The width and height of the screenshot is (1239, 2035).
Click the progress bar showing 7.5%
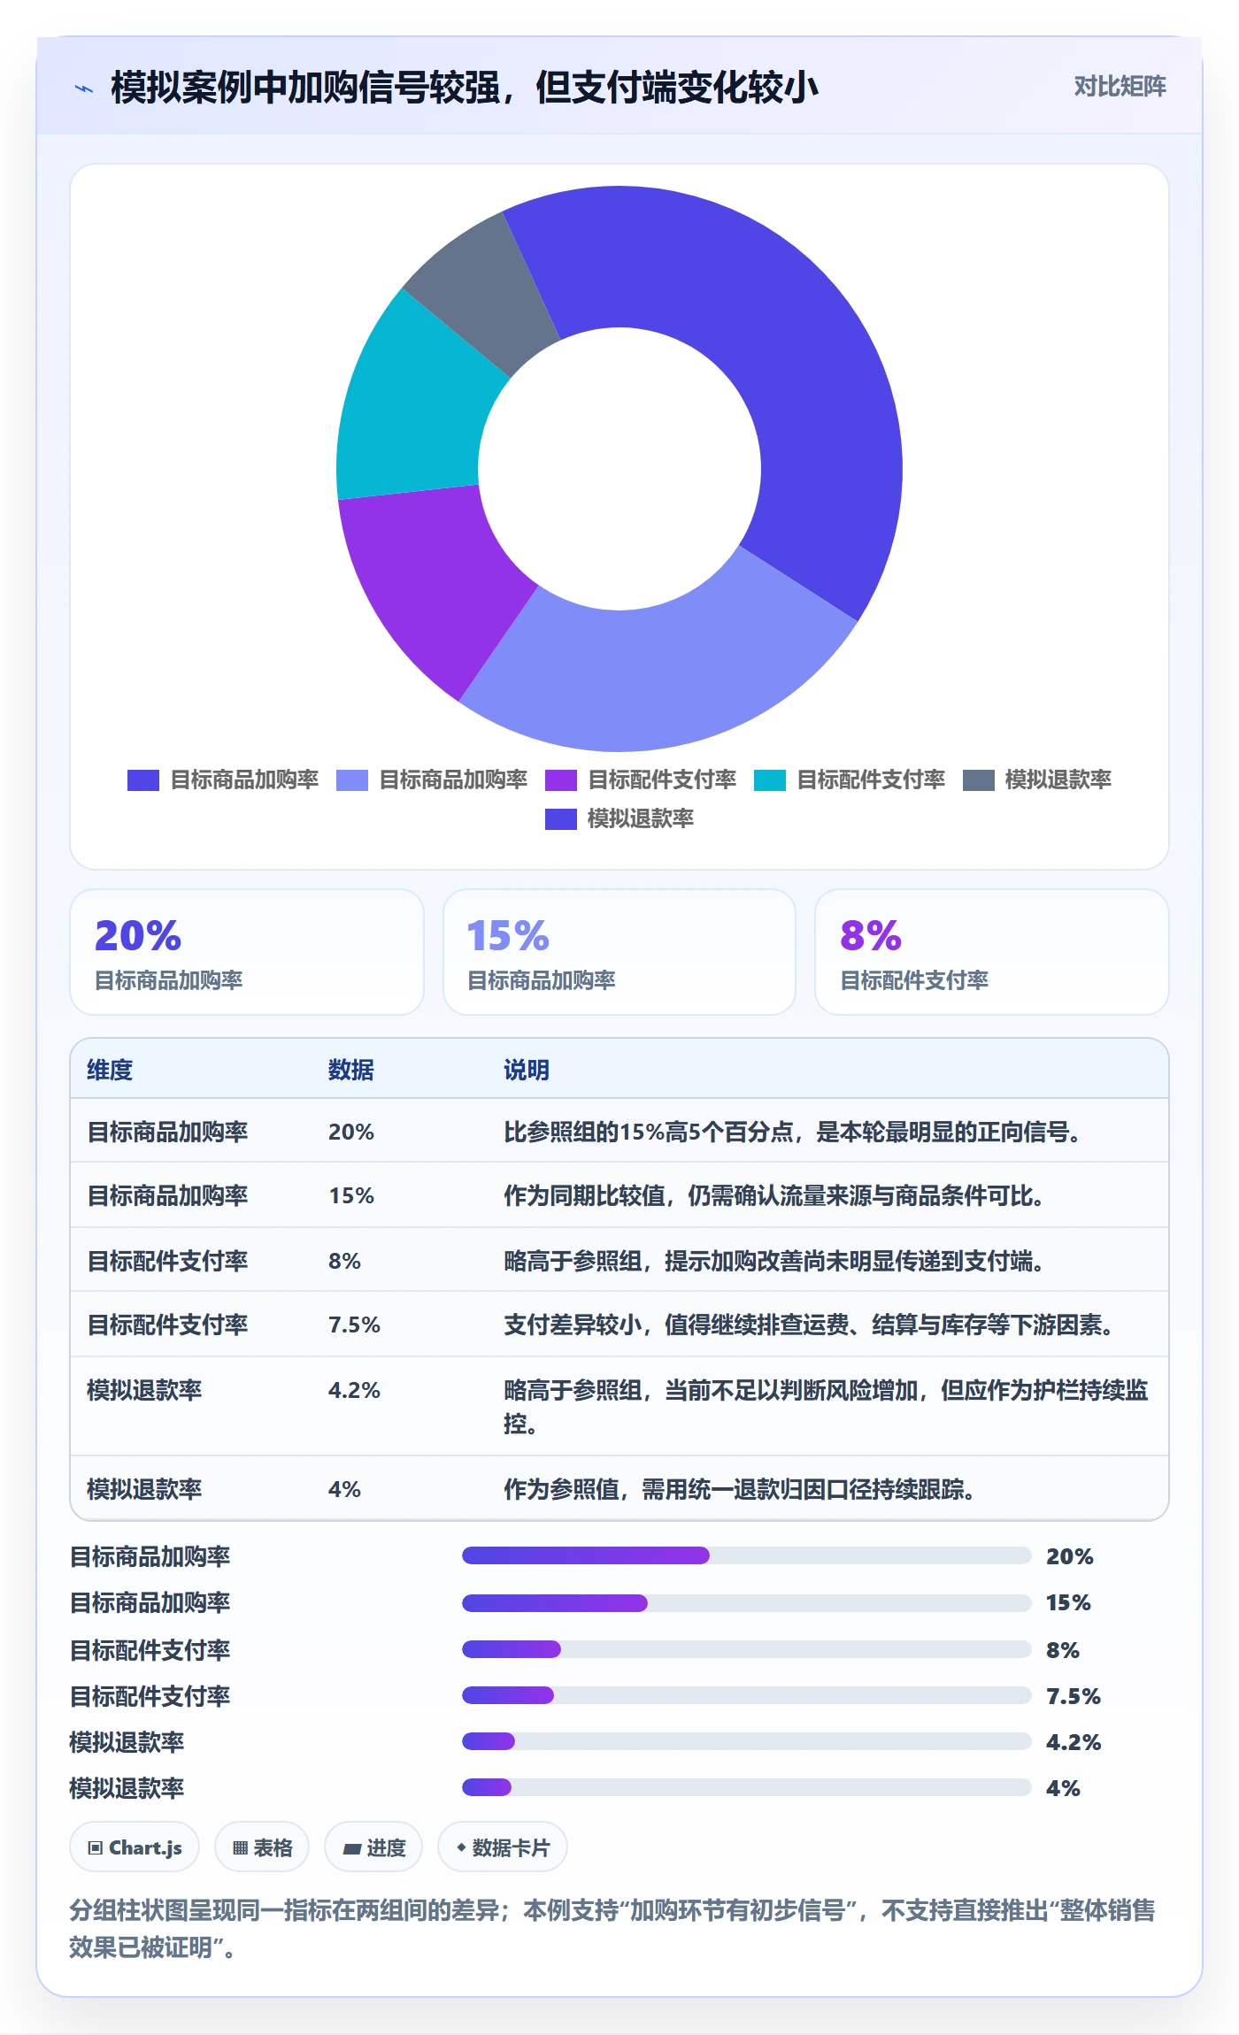[x=746, y=1695]
